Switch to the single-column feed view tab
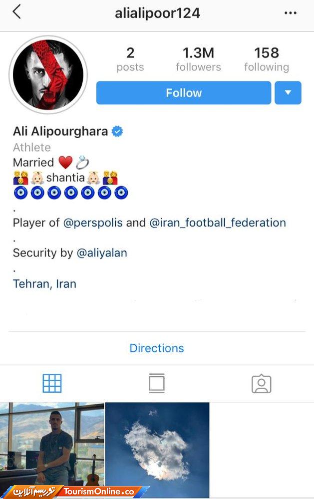The image size is (314, 499). click(157, 383)
